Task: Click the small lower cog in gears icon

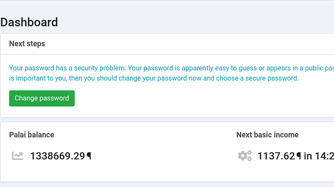Action: click(x=250, y=159)
